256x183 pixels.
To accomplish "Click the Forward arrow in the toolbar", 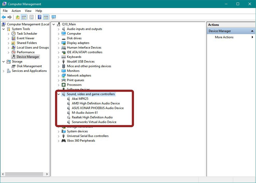I will click(x=10, y=17).
